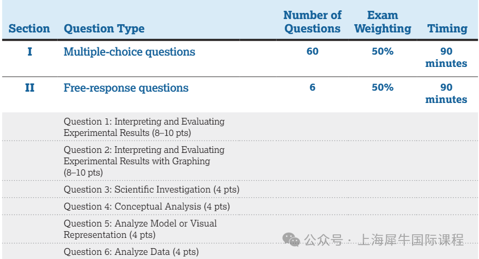Click the 上海犀牛国际课程 watermark text

pyautogui.click(x=410, y=240)
